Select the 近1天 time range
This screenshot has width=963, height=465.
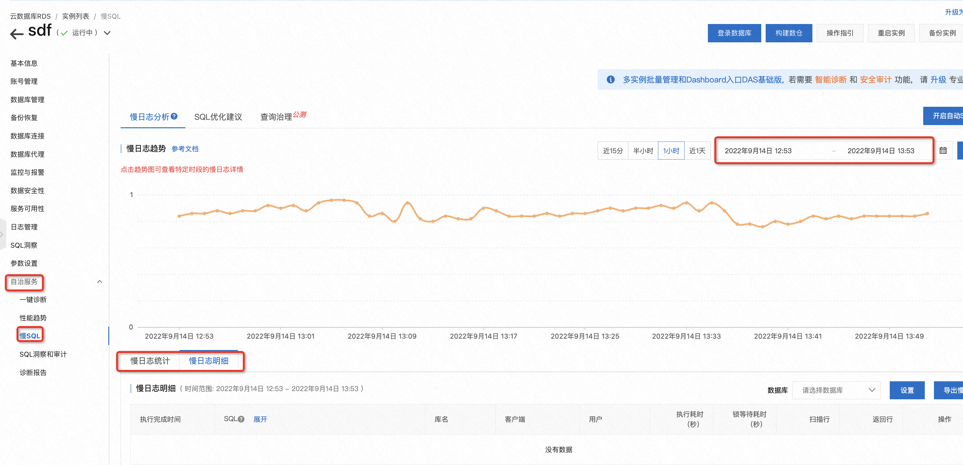(697, 150)
